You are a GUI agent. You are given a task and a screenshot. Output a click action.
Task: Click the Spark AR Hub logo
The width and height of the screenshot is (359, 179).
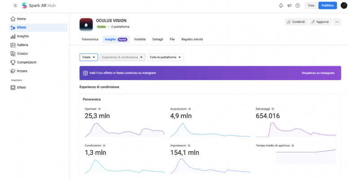click(39, 5)
